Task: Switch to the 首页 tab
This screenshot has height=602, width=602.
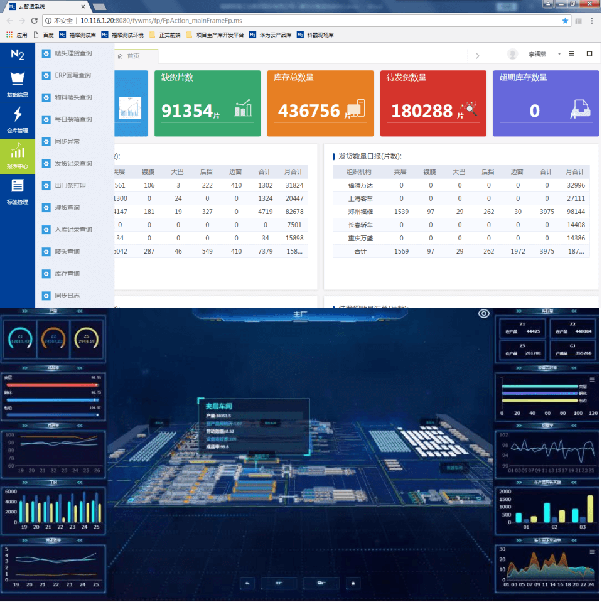Action: [129, 56]
